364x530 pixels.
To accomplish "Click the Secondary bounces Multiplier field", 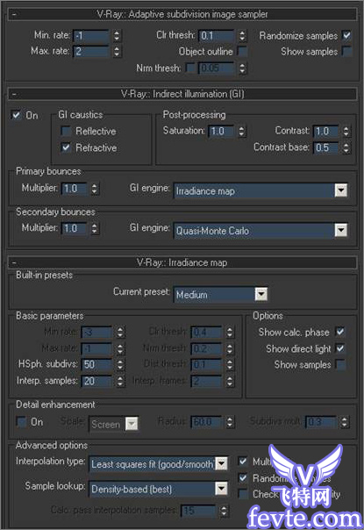I will click(75, 228).
